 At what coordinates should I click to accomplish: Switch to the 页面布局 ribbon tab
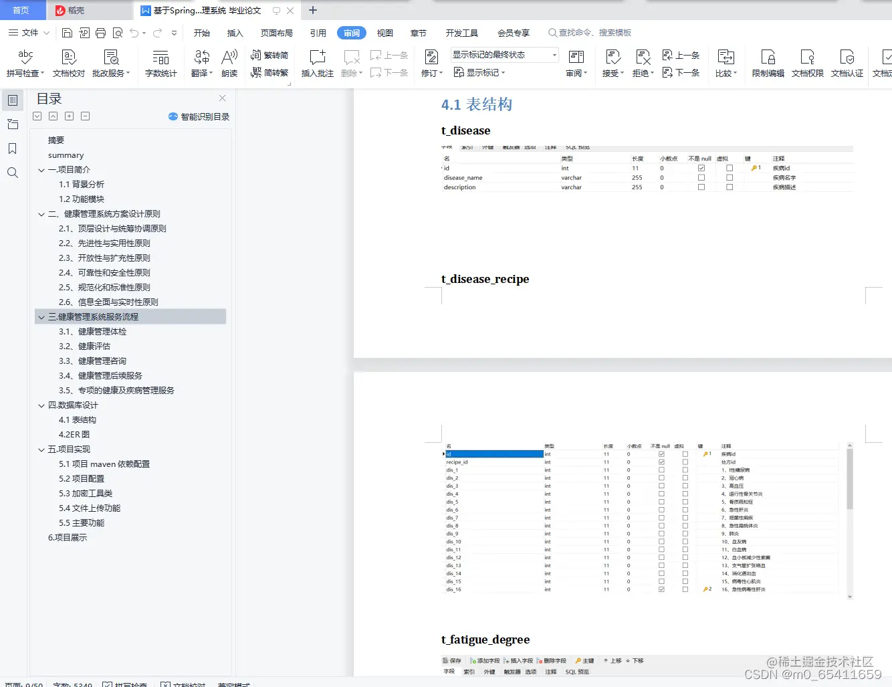pos(277,33)
